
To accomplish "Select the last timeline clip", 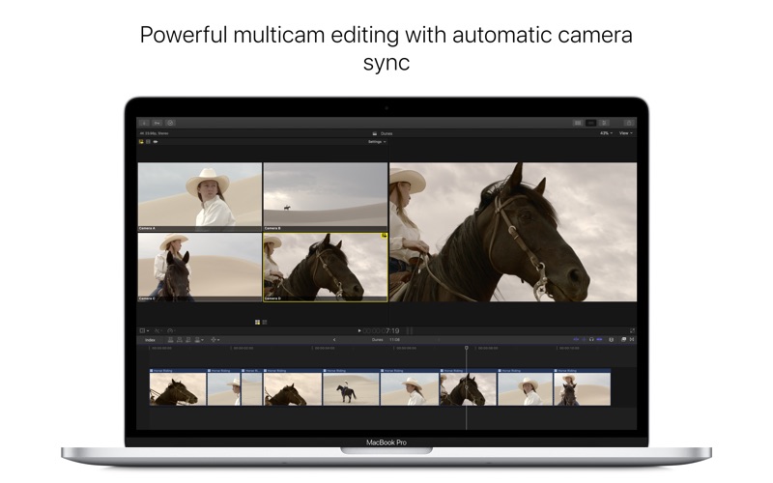I will (583, 387).
